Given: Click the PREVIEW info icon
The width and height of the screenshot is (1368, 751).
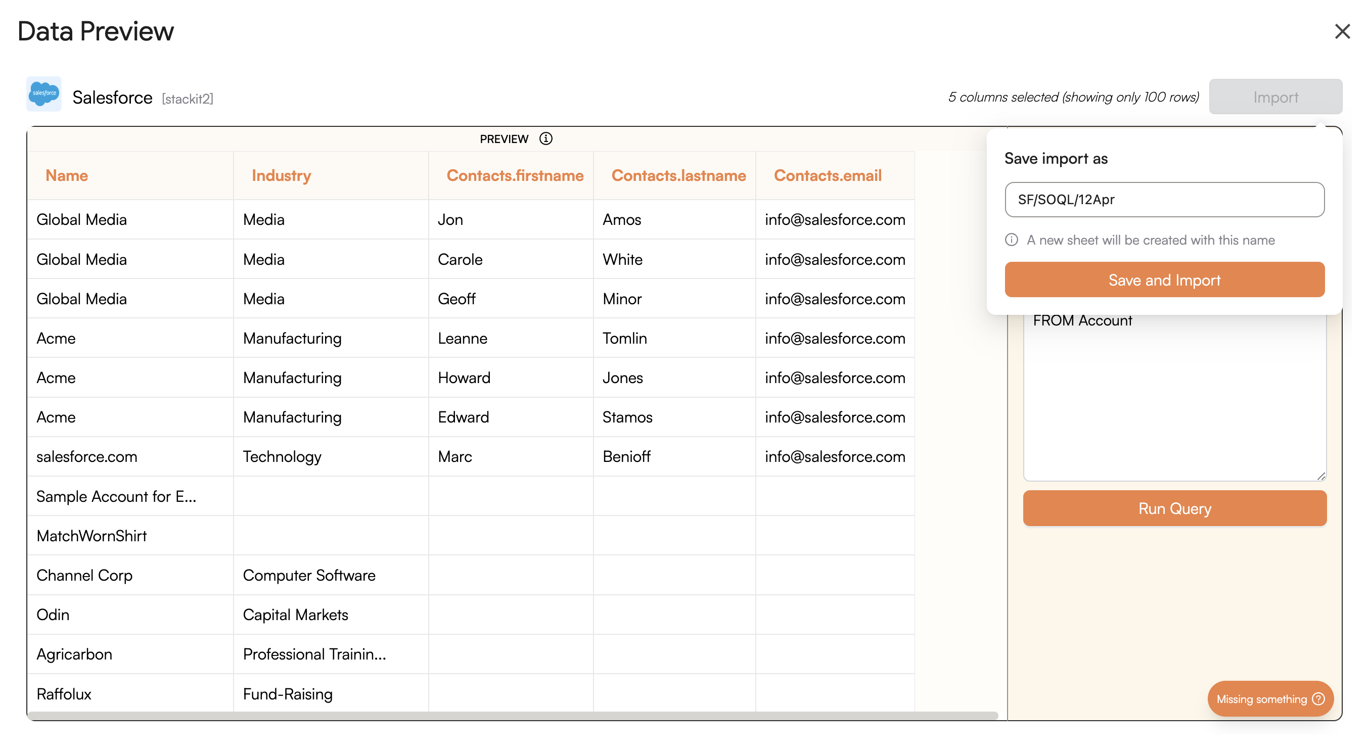Looking at the screenshot, I should (545, 138).
